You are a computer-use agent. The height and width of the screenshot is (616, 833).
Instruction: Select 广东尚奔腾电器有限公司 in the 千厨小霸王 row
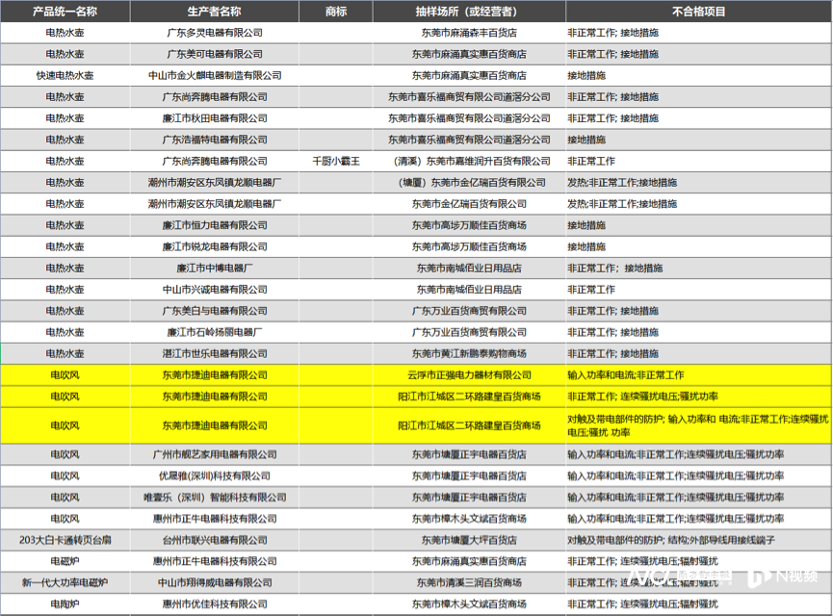click(215, 161)
